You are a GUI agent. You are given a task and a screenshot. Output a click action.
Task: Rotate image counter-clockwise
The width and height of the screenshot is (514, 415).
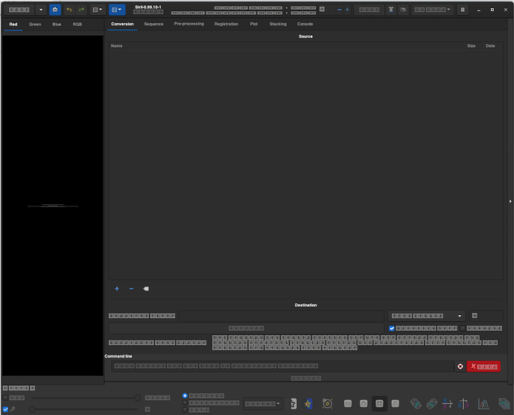click(x=416, y=404)
